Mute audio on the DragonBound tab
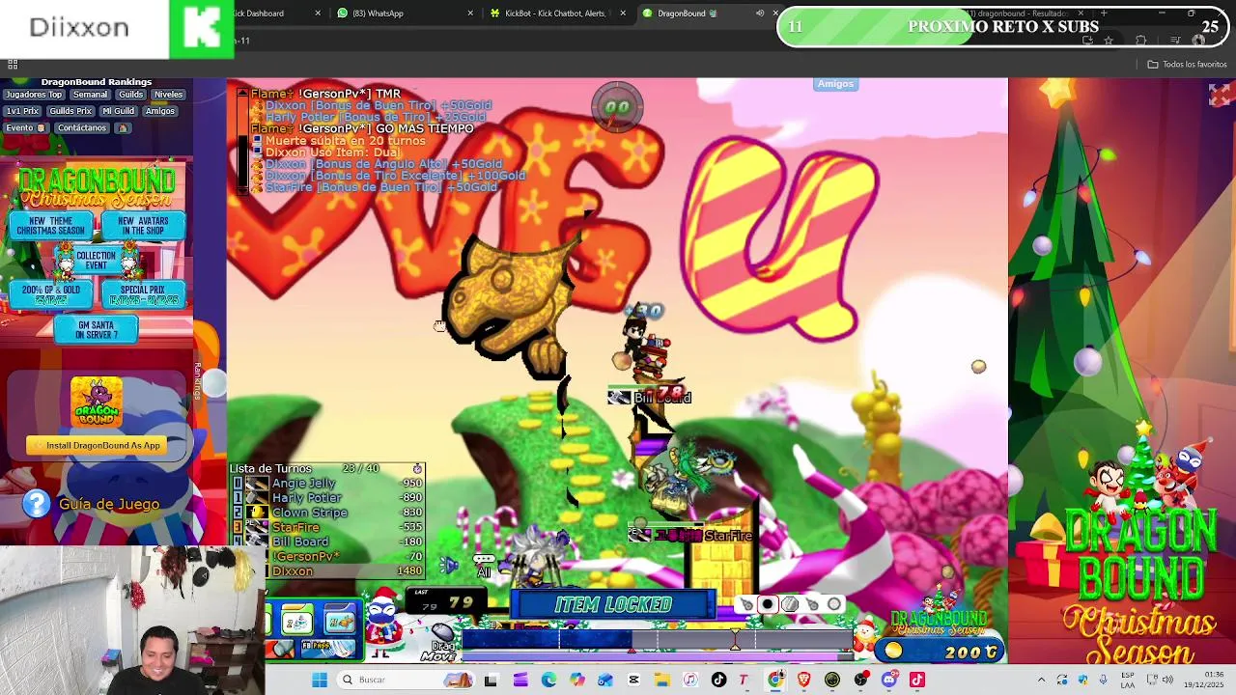The width and height of the screenshot is (1236, 695). pos(760,14)
